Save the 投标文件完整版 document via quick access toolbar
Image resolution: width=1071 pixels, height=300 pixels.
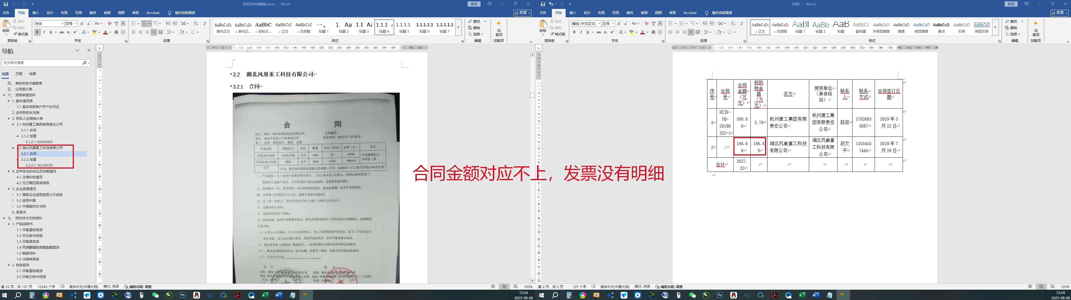[x=5, y=4]
